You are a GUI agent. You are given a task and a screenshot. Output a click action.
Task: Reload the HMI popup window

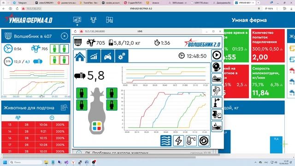[75, 31]
